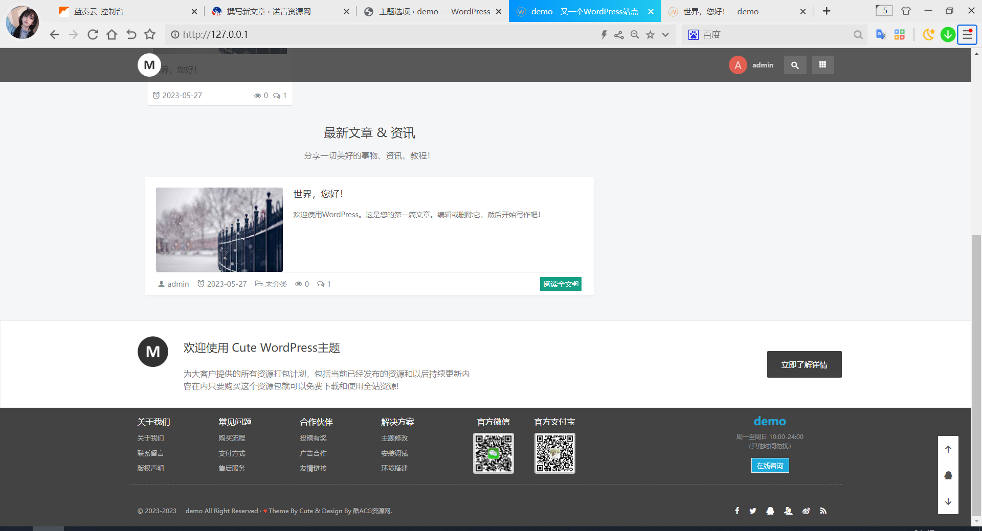The width and height of the screenshot is (982, 531).
Task: Click the header search button
Action: coord(795,65)
